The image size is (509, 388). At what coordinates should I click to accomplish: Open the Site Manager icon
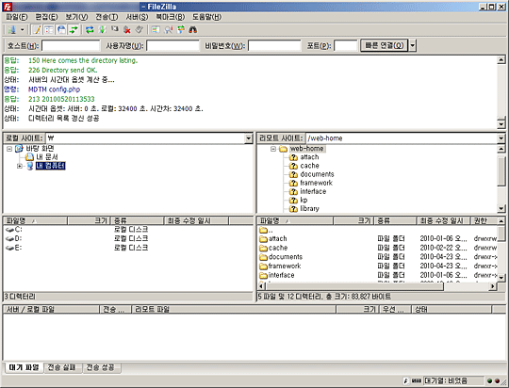pyautogui.click(x=12, y=30)
